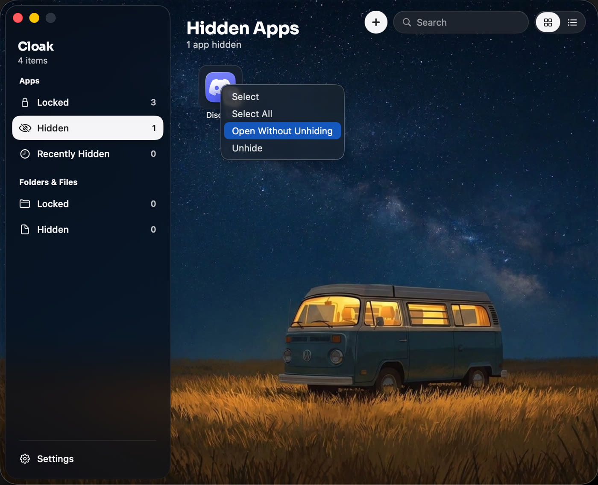Click the count 3 beside Locked apps

(x=153, y=102)
